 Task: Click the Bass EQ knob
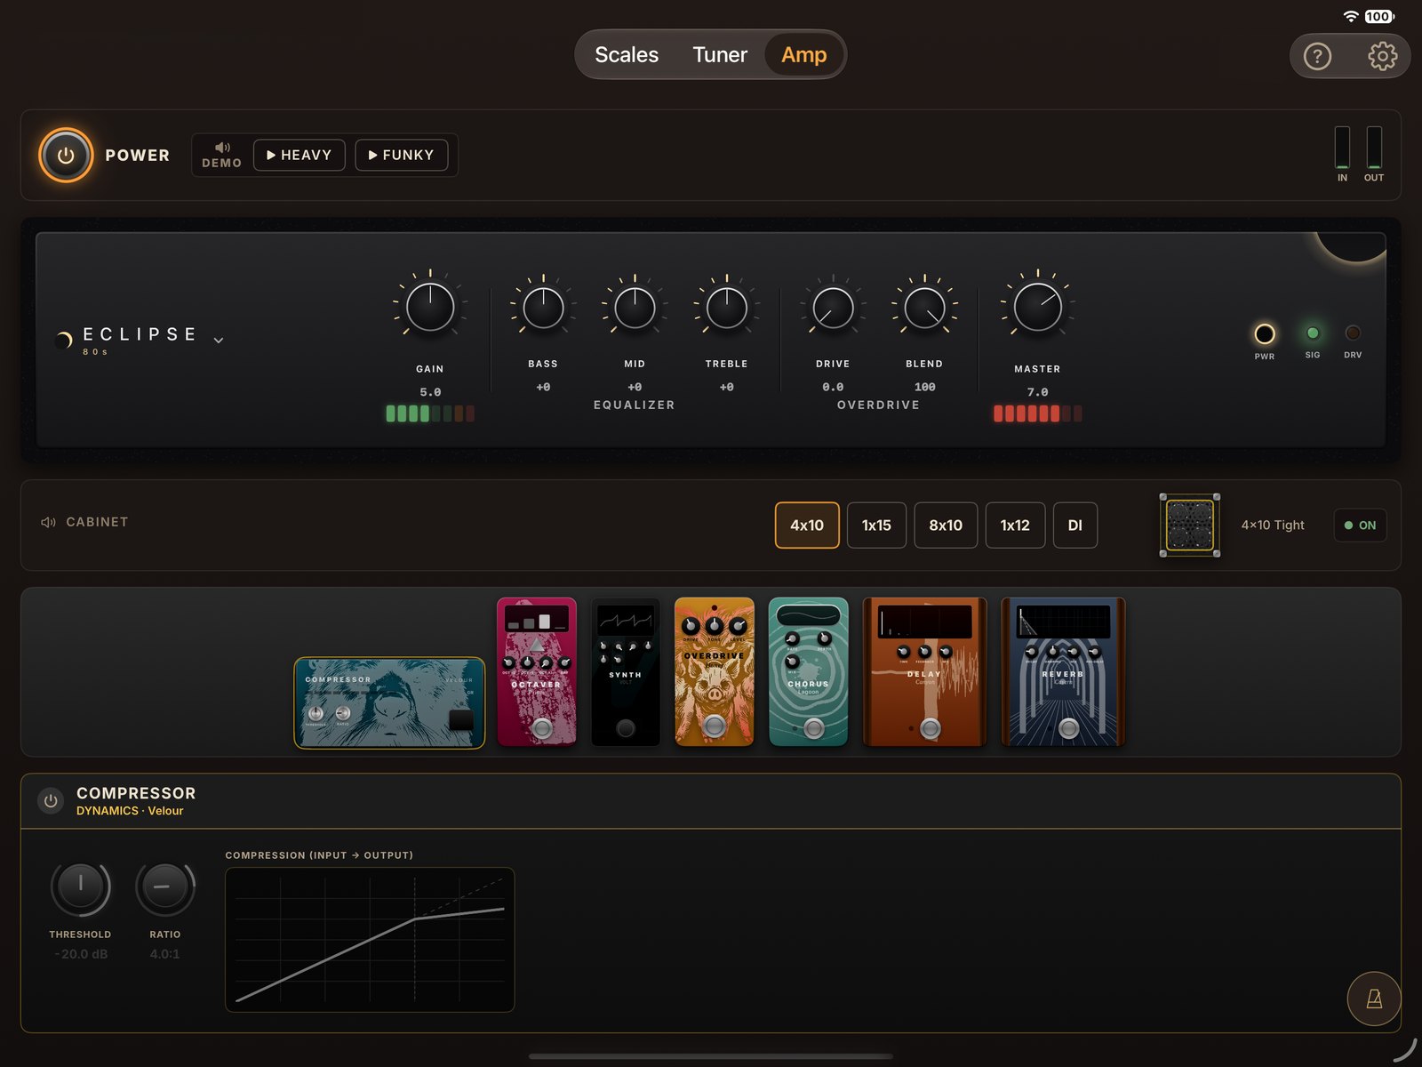pyautogui.click(x=543, y=309)
